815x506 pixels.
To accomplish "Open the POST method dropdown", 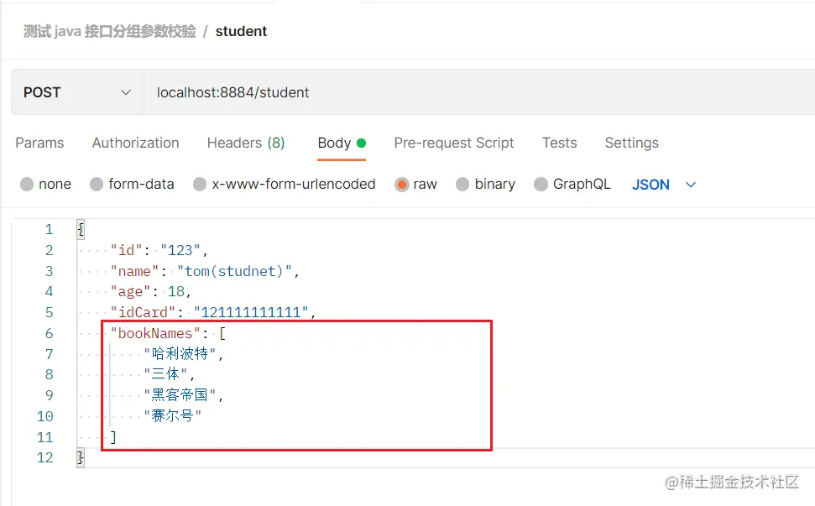I will (x=77, y=92).
